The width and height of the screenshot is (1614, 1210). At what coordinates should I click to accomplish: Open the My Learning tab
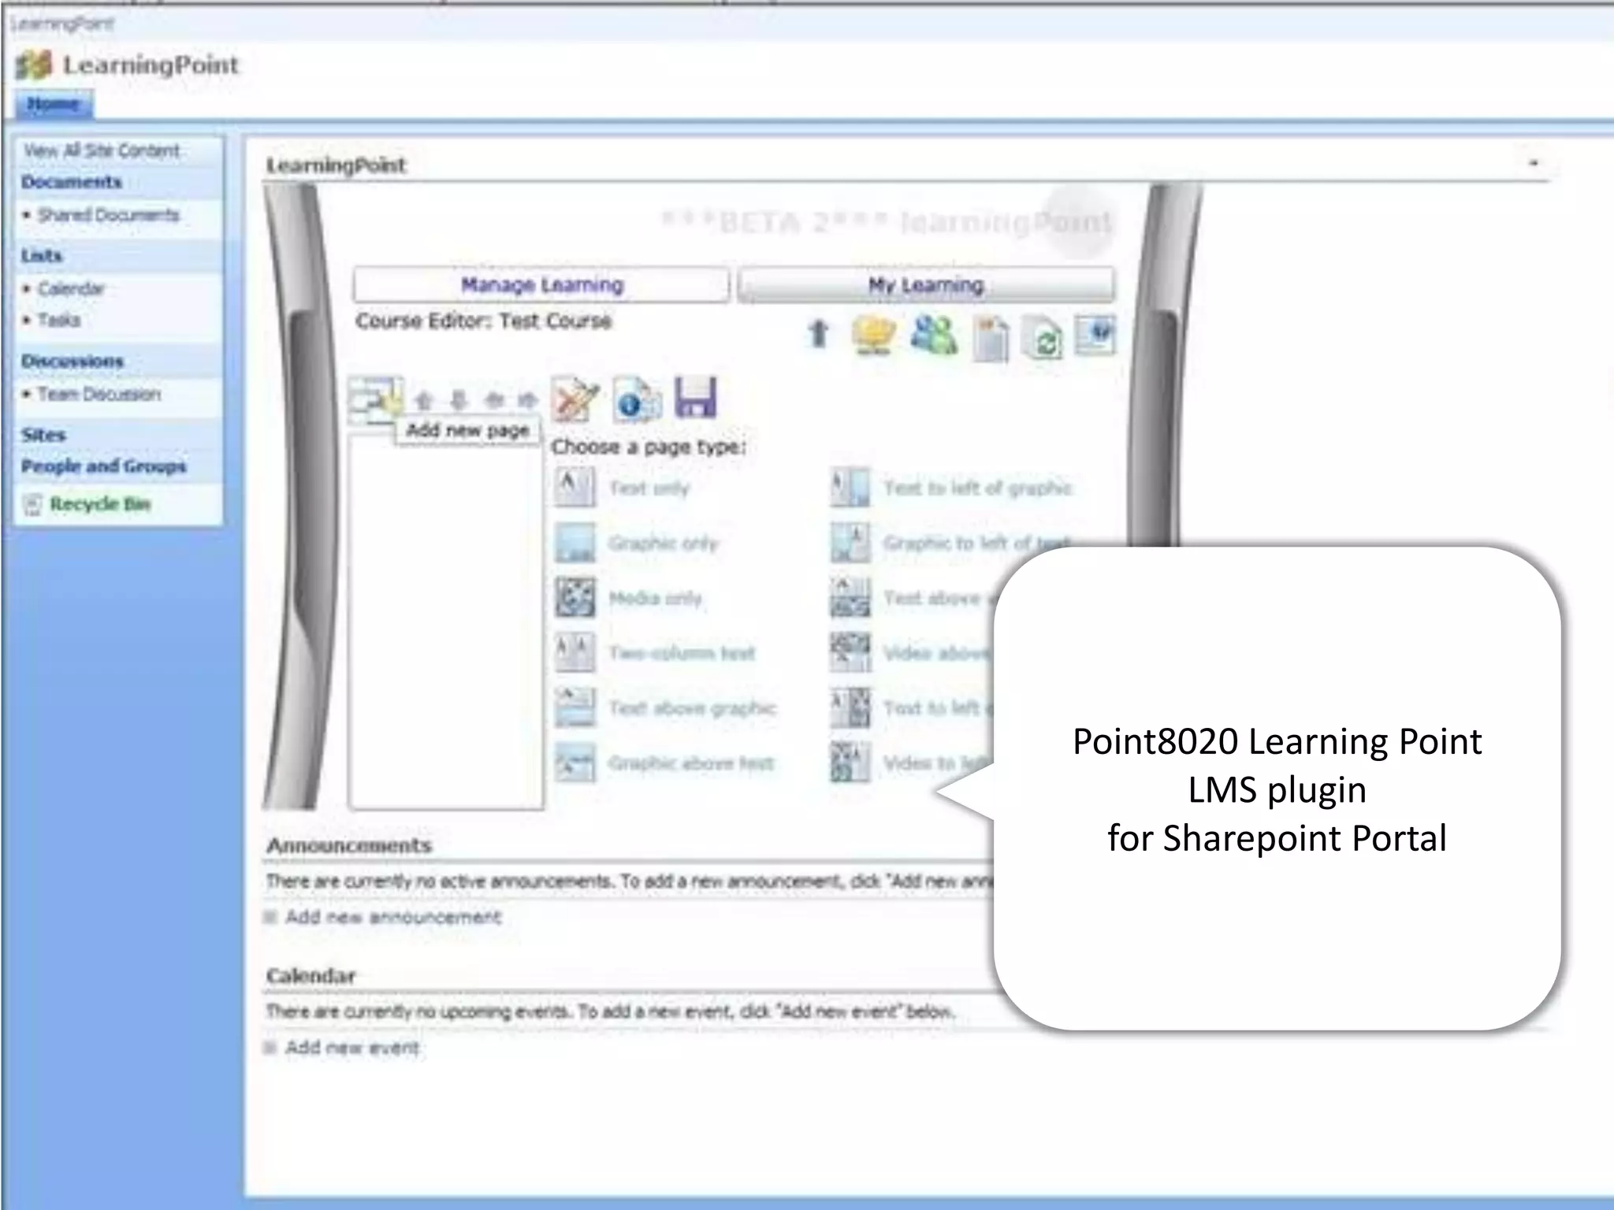(926, 284)
